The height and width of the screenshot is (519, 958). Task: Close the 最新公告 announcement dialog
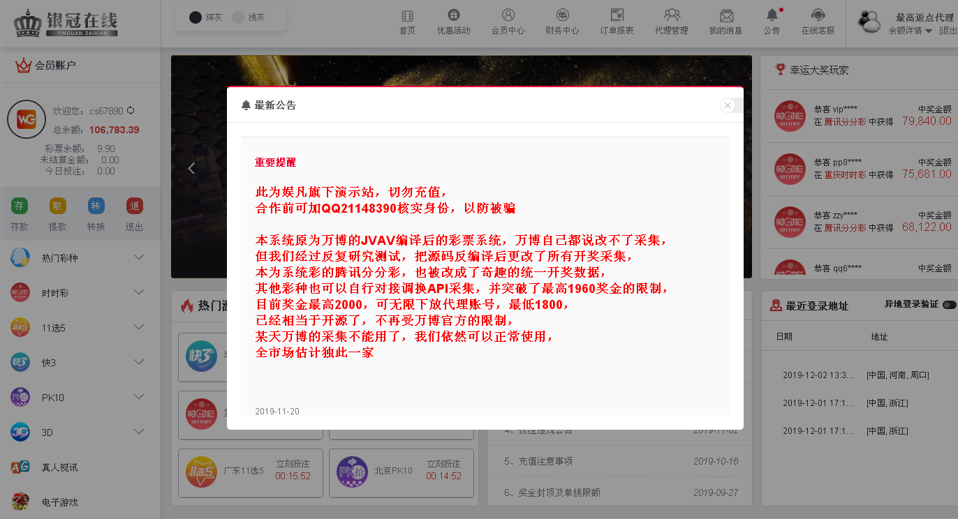click(728, 105)
